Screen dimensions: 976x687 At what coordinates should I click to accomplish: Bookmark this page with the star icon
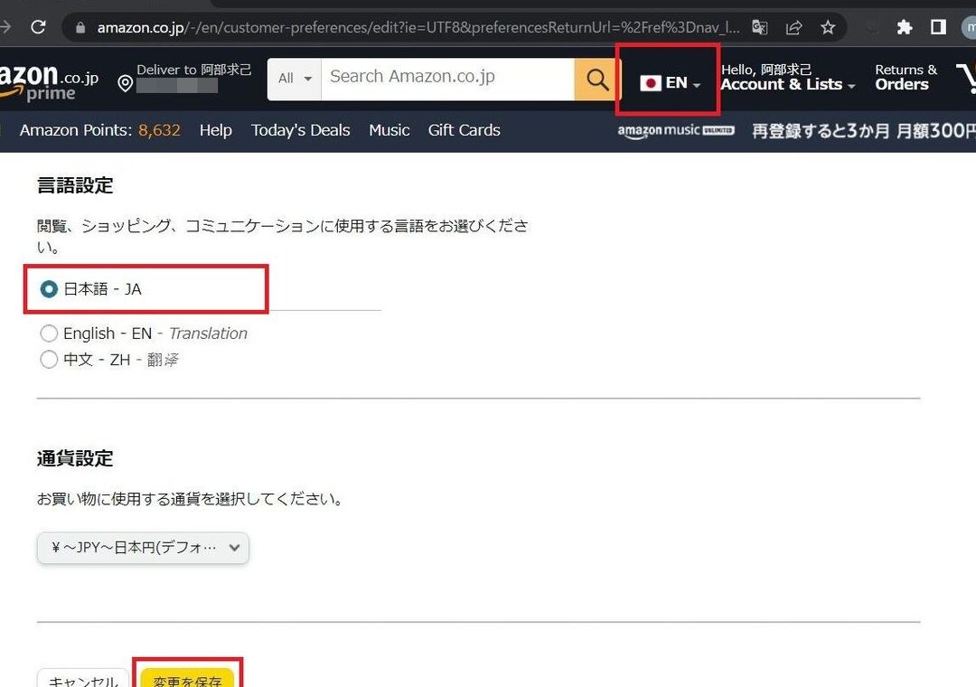(x=827, y=27)
